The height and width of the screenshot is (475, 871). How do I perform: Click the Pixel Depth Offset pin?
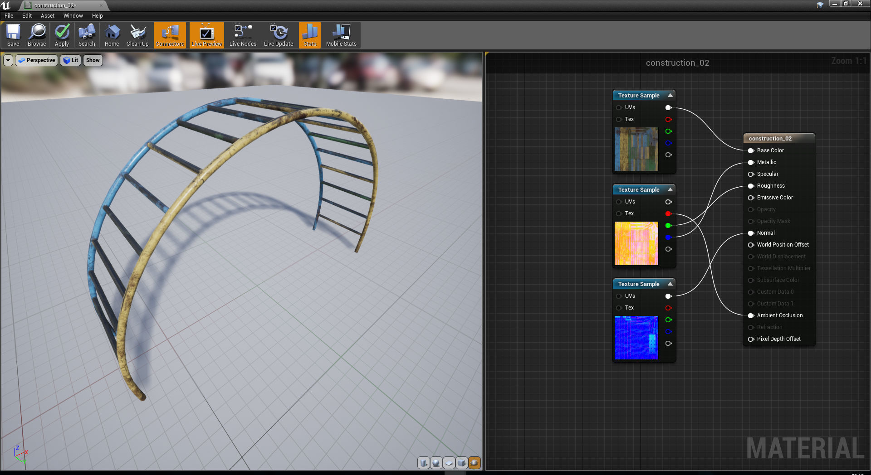click(x=751, y=339)
